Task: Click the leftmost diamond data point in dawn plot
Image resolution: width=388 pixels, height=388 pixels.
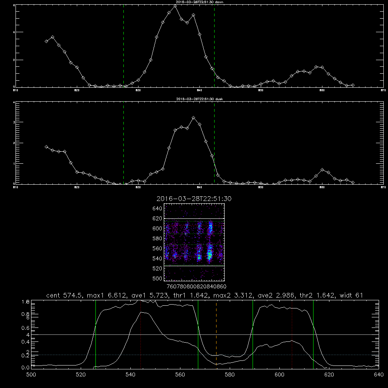Action: [x=46, y=42]
